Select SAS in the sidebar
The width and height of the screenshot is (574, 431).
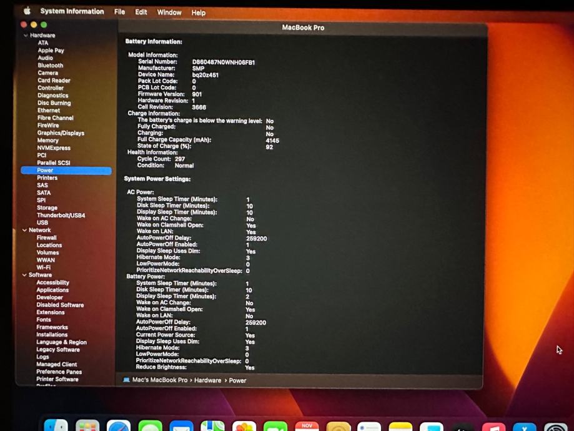(x=42, y=186)
